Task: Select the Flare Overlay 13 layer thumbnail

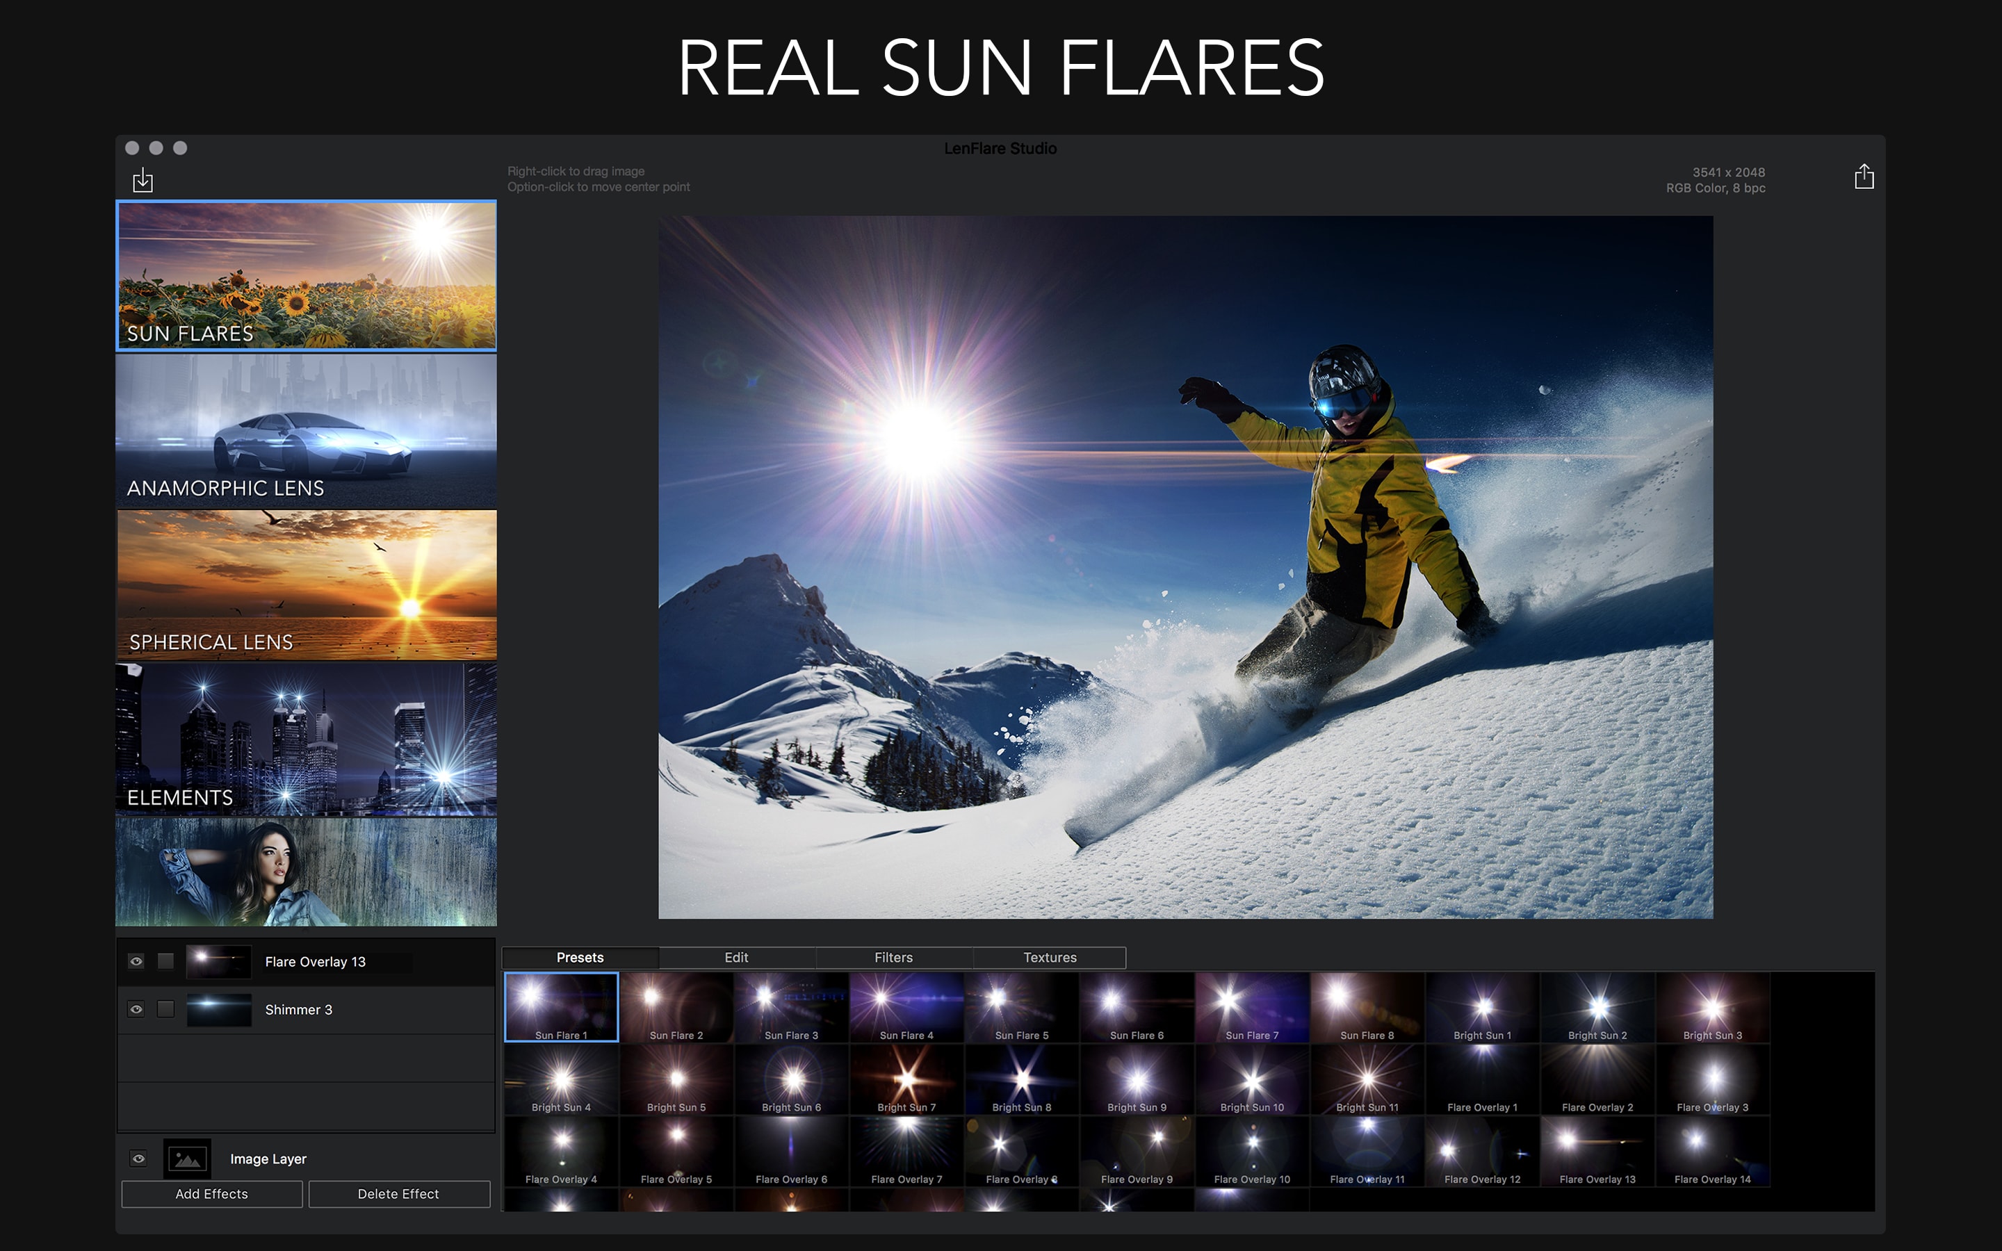Action: pyautogui.click(x=218, y=961)
